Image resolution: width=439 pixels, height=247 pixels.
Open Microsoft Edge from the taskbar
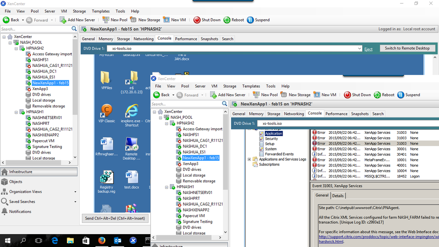click(54, 241)
